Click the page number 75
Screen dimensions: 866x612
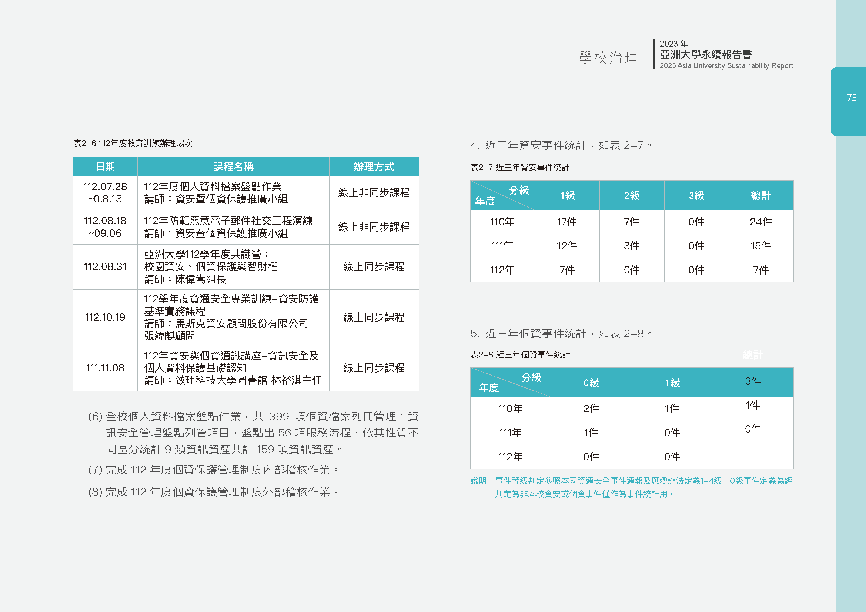[x=852, y=98]
